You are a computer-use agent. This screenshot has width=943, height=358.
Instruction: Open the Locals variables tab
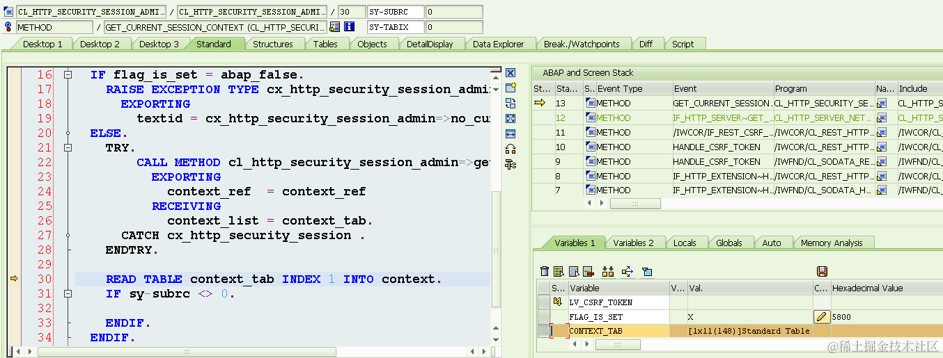pyautogui.click(x=685, y=243)
